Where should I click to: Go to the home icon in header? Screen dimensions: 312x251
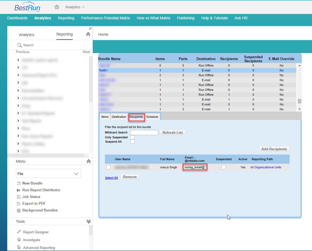(x=57, y=7)
